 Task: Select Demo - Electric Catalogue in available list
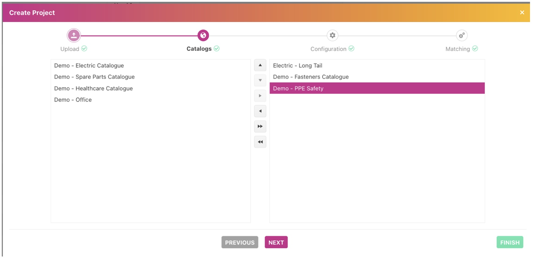(x=151, y=66)
